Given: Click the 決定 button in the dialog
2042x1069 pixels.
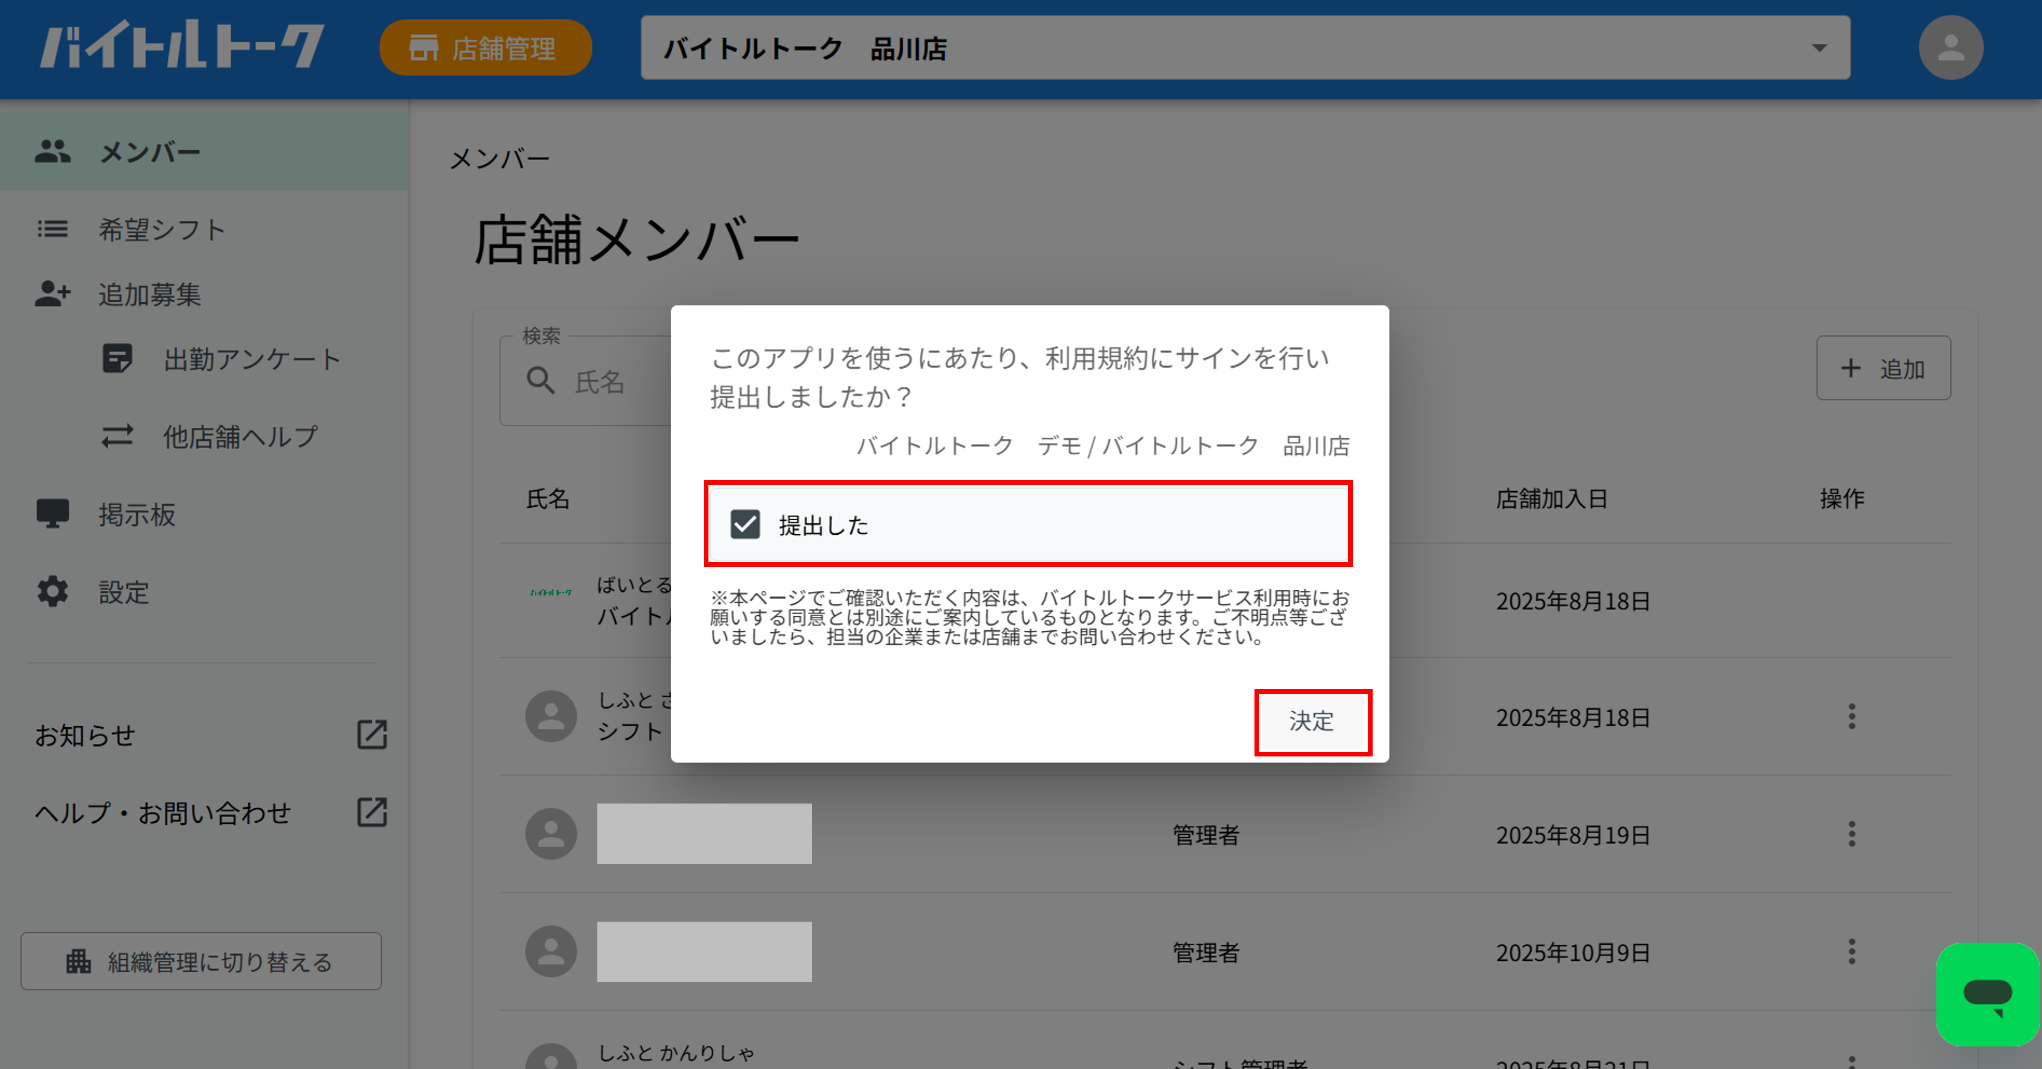Looking at the screenshot, I should (x=1312, y=721).
